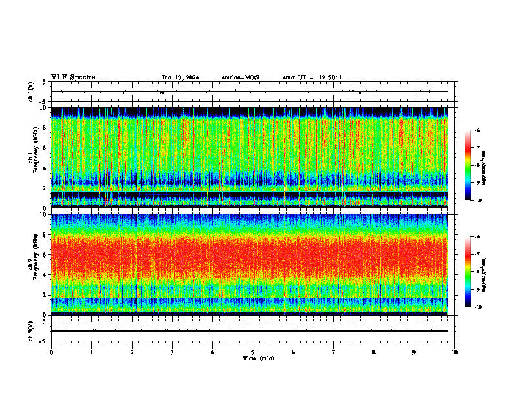
Task: Click the "6" kHz tick of ch.1 spectrogram
Action: (46, 148)
